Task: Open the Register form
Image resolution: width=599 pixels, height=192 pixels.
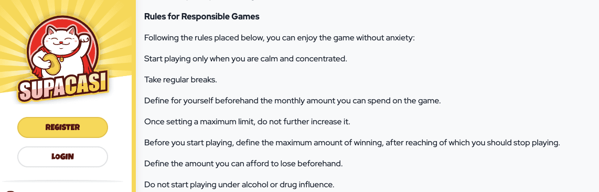Action: (62, 127)
